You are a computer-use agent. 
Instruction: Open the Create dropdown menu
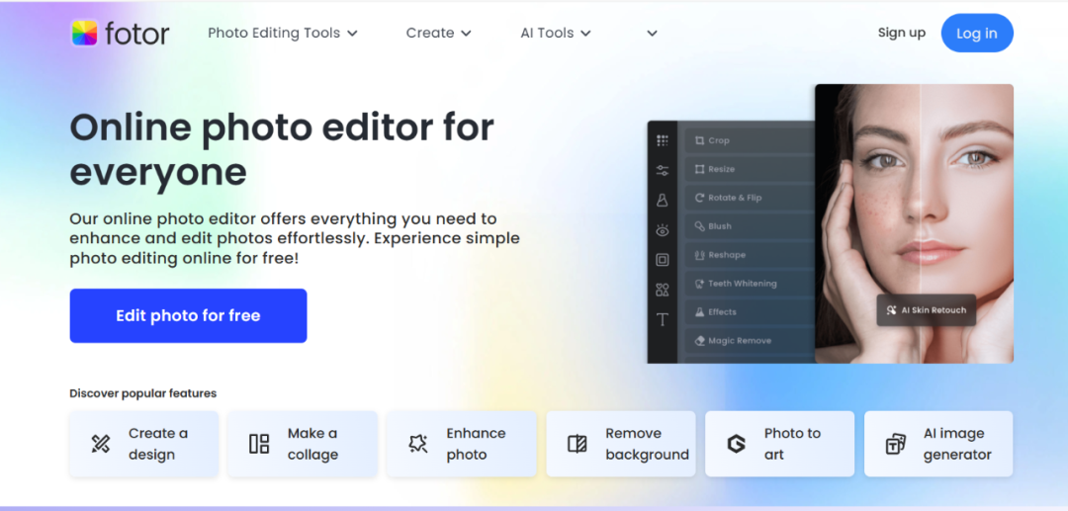tap(438, 33)
